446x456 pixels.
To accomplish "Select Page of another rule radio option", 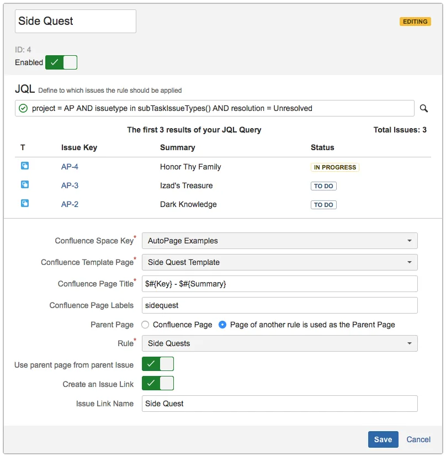I will coord(223,325).
